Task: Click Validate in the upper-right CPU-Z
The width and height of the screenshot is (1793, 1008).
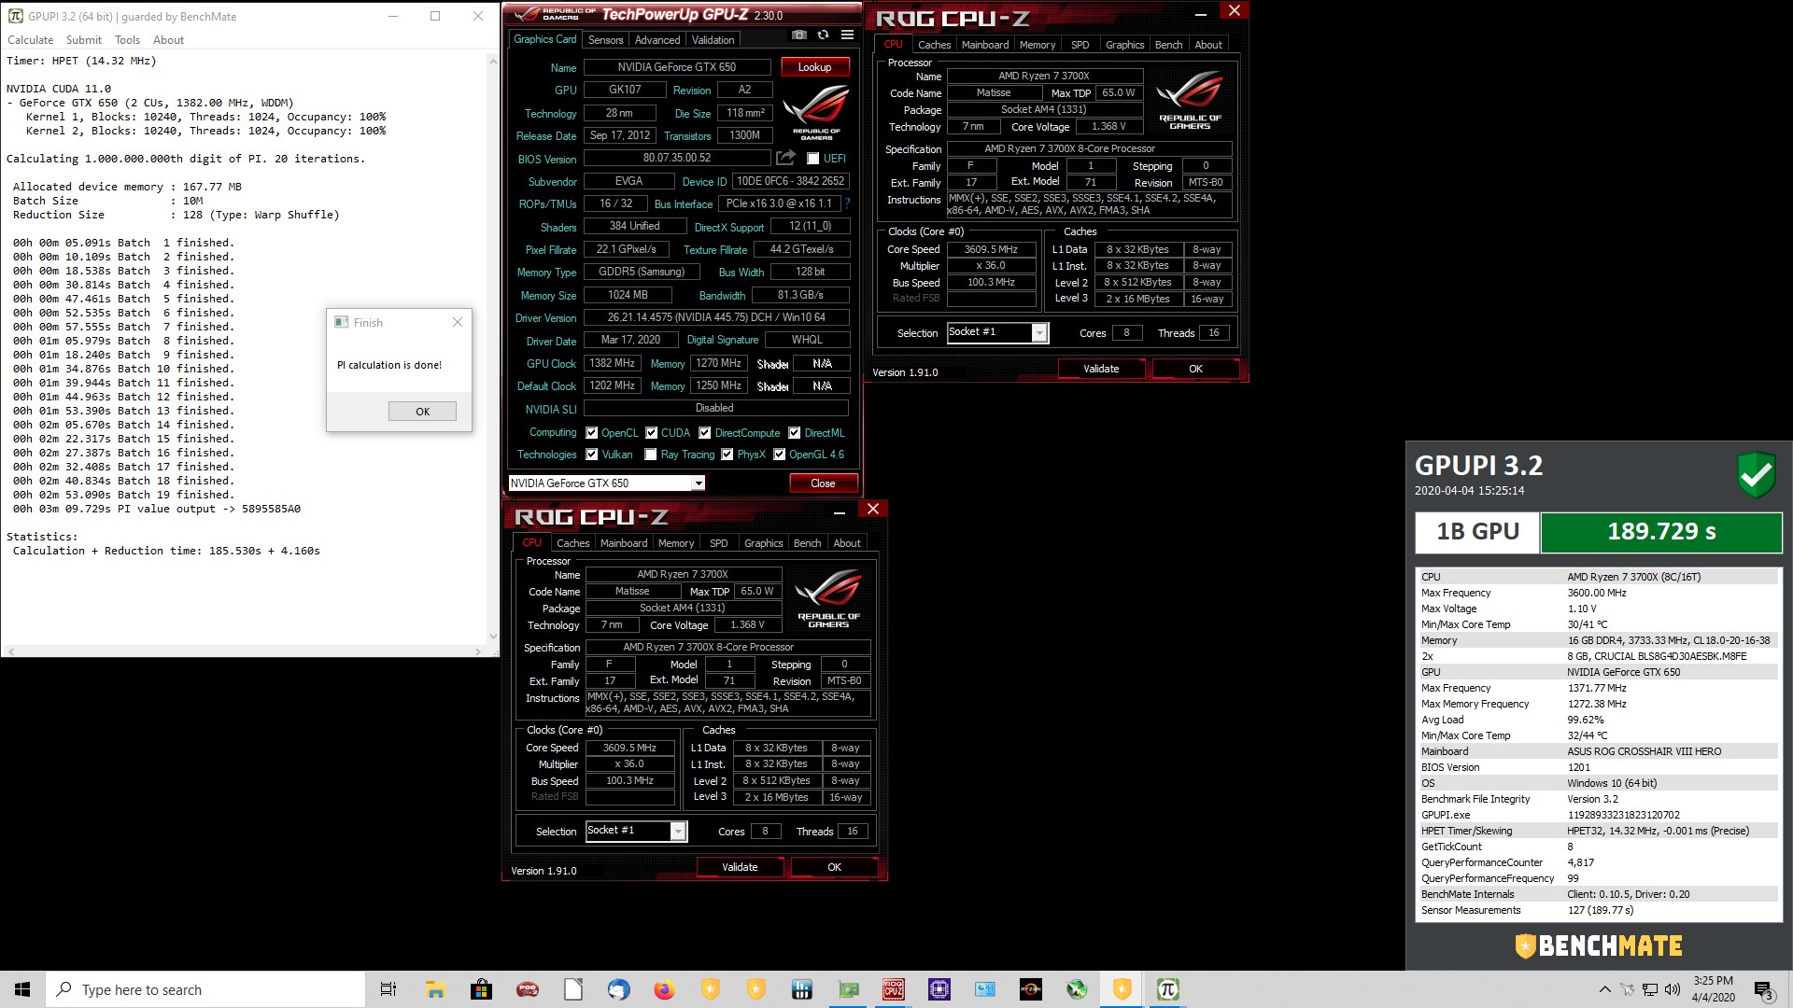Action: (x=1101, y=369)
